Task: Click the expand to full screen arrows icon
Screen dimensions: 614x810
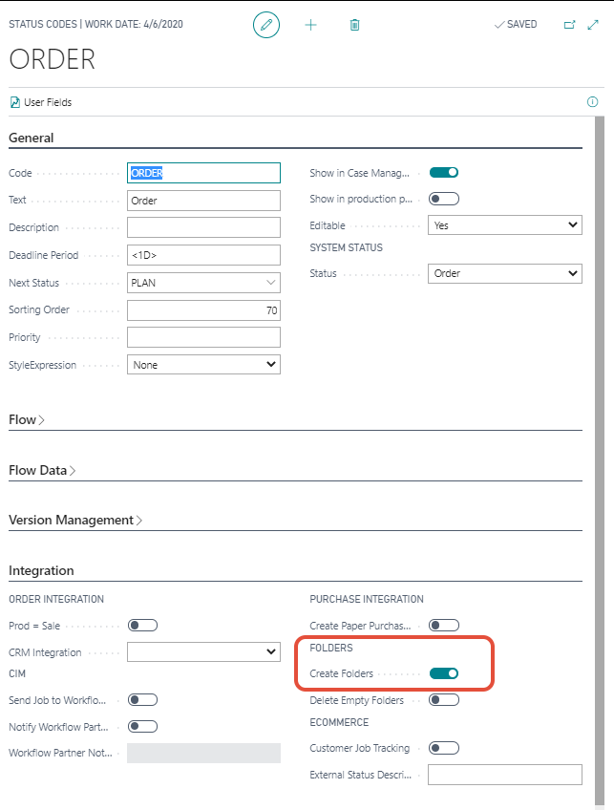Action: (593, 25)
